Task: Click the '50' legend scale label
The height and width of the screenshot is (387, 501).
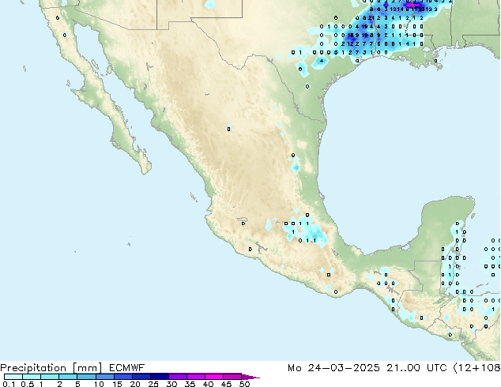Action: (244, 384)
